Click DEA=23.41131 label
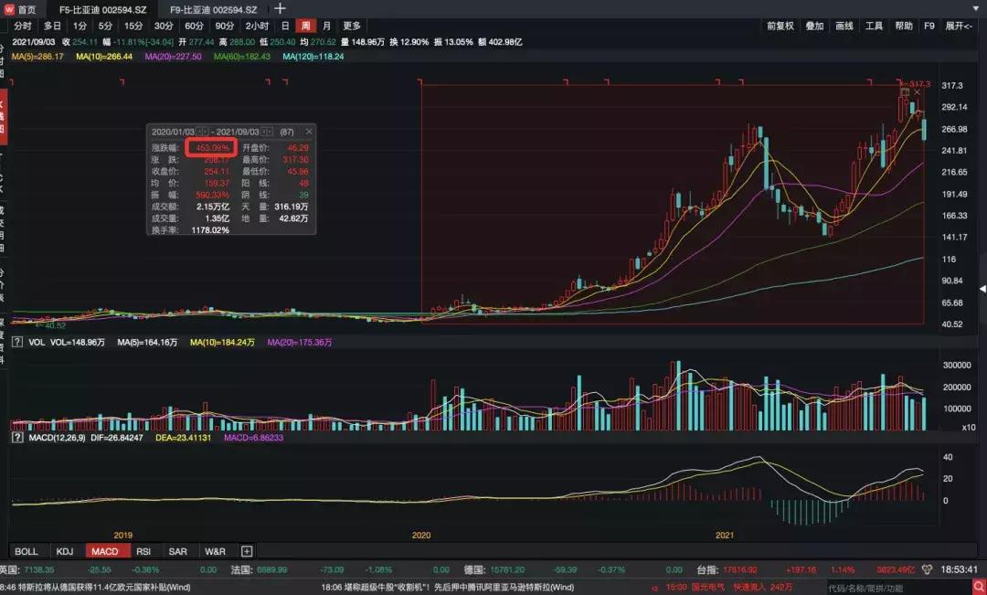This screenshot has width=987, height=595. click(x=183, y=438)
